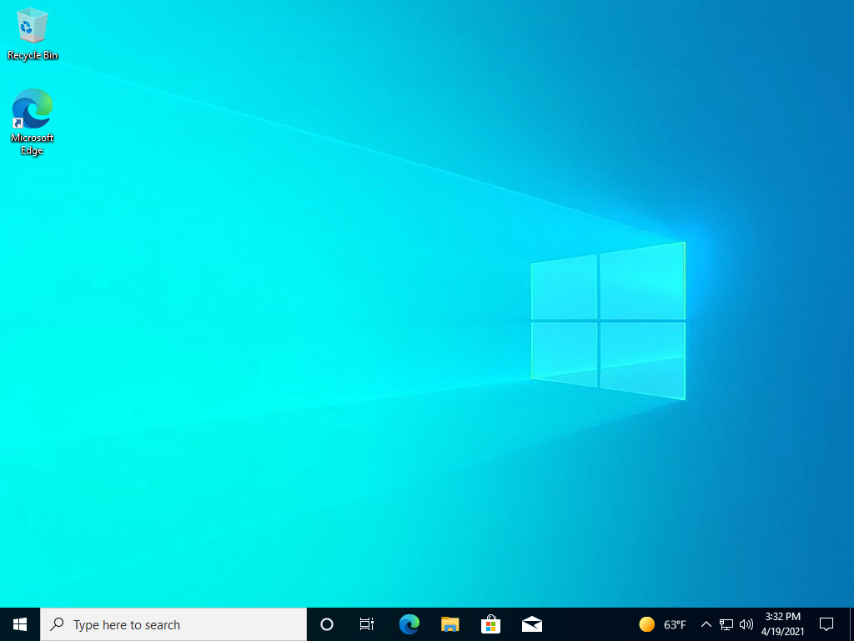
Task: Open the Recycle Bin
Action: pos(32,25)
